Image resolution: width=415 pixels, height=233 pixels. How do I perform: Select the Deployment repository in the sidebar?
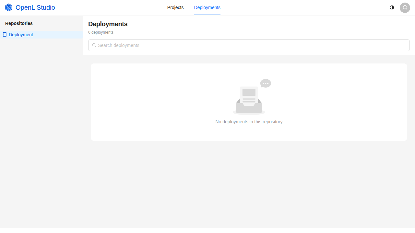click(x=41, y=35)
